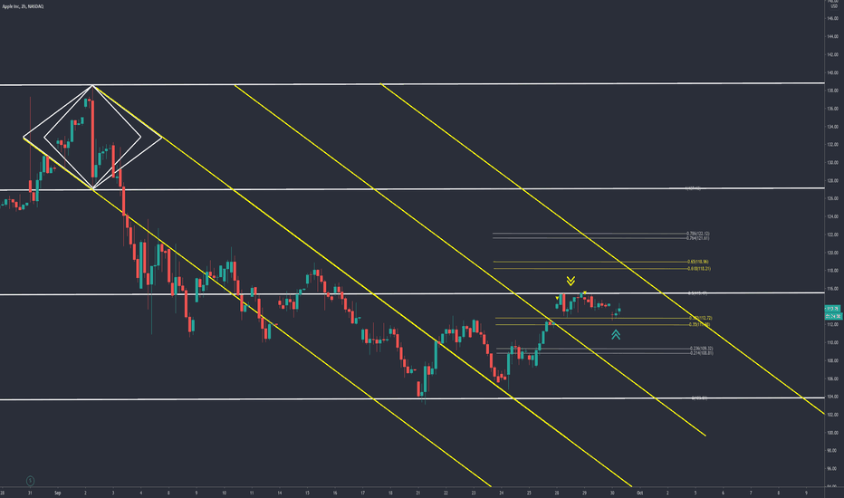The width and height of the screenshot is (844, 498).
Task: Click the split event marker on the time axis
Action: tap(30, 481)
